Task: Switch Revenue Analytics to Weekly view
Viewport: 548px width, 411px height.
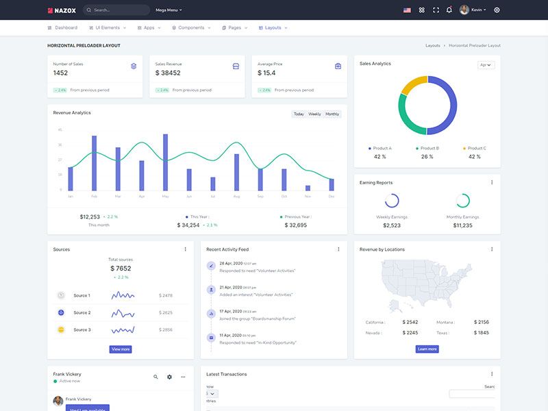Action: (x=314, y=114)
